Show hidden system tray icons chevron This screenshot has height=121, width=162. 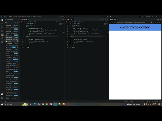[143, 104]
